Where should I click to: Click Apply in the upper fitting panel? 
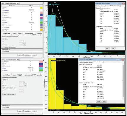[20, 55]
